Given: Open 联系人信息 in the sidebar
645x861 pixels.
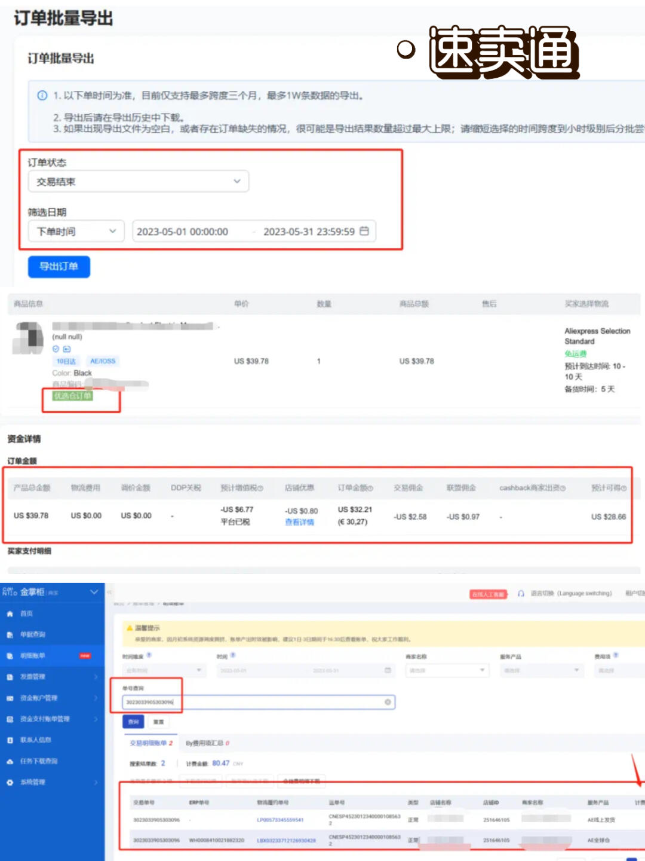Looking at the screenshot, I should pyautogui.click(x=52, y=740).
